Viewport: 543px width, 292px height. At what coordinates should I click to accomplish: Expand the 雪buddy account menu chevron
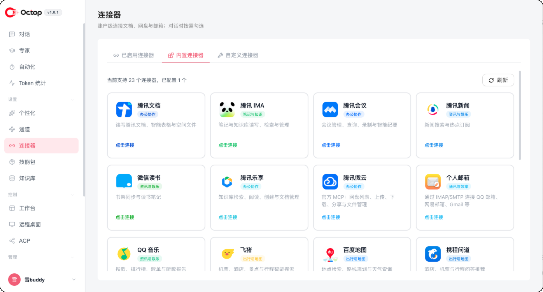tap(74, 280)
